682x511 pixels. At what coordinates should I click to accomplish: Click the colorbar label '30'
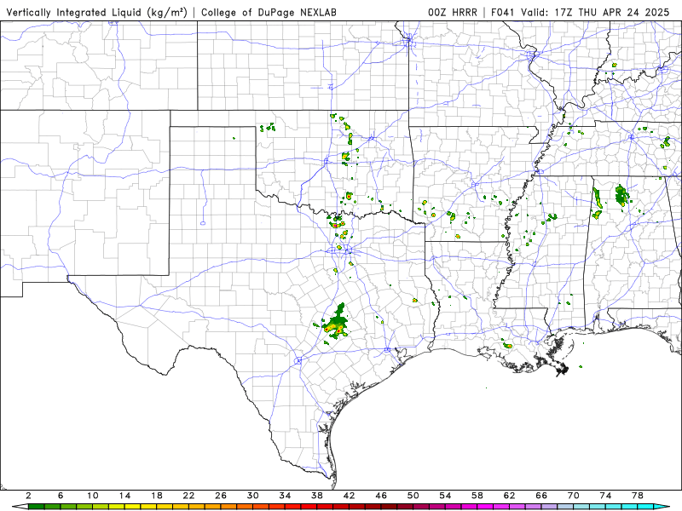(252, 496)
